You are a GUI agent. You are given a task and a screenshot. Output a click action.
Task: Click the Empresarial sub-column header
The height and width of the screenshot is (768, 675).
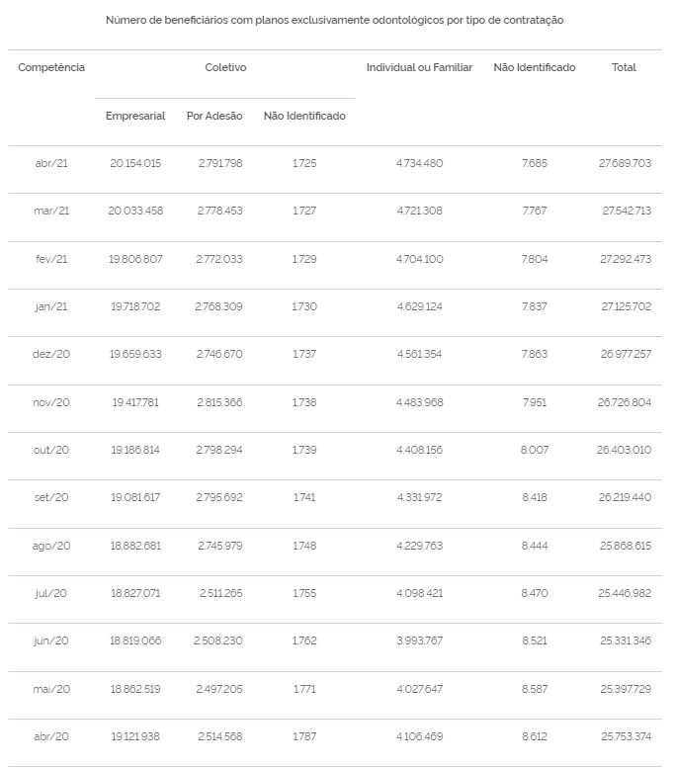pyautogui.click(x=135, y=116)
